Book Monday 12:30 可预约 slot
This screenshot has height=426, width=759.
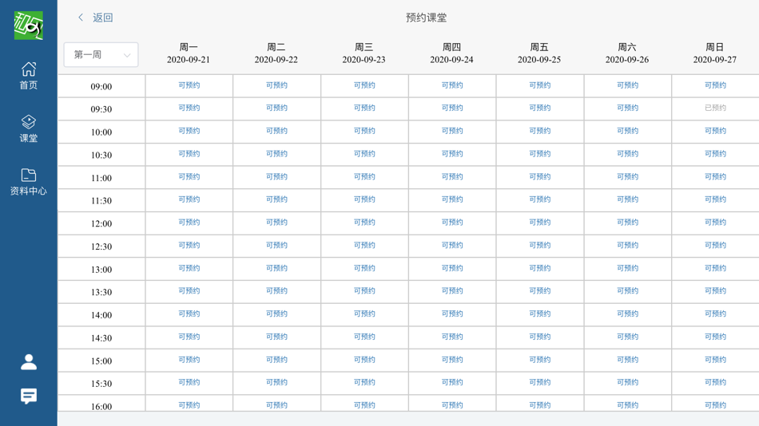[x=189, y=245]
